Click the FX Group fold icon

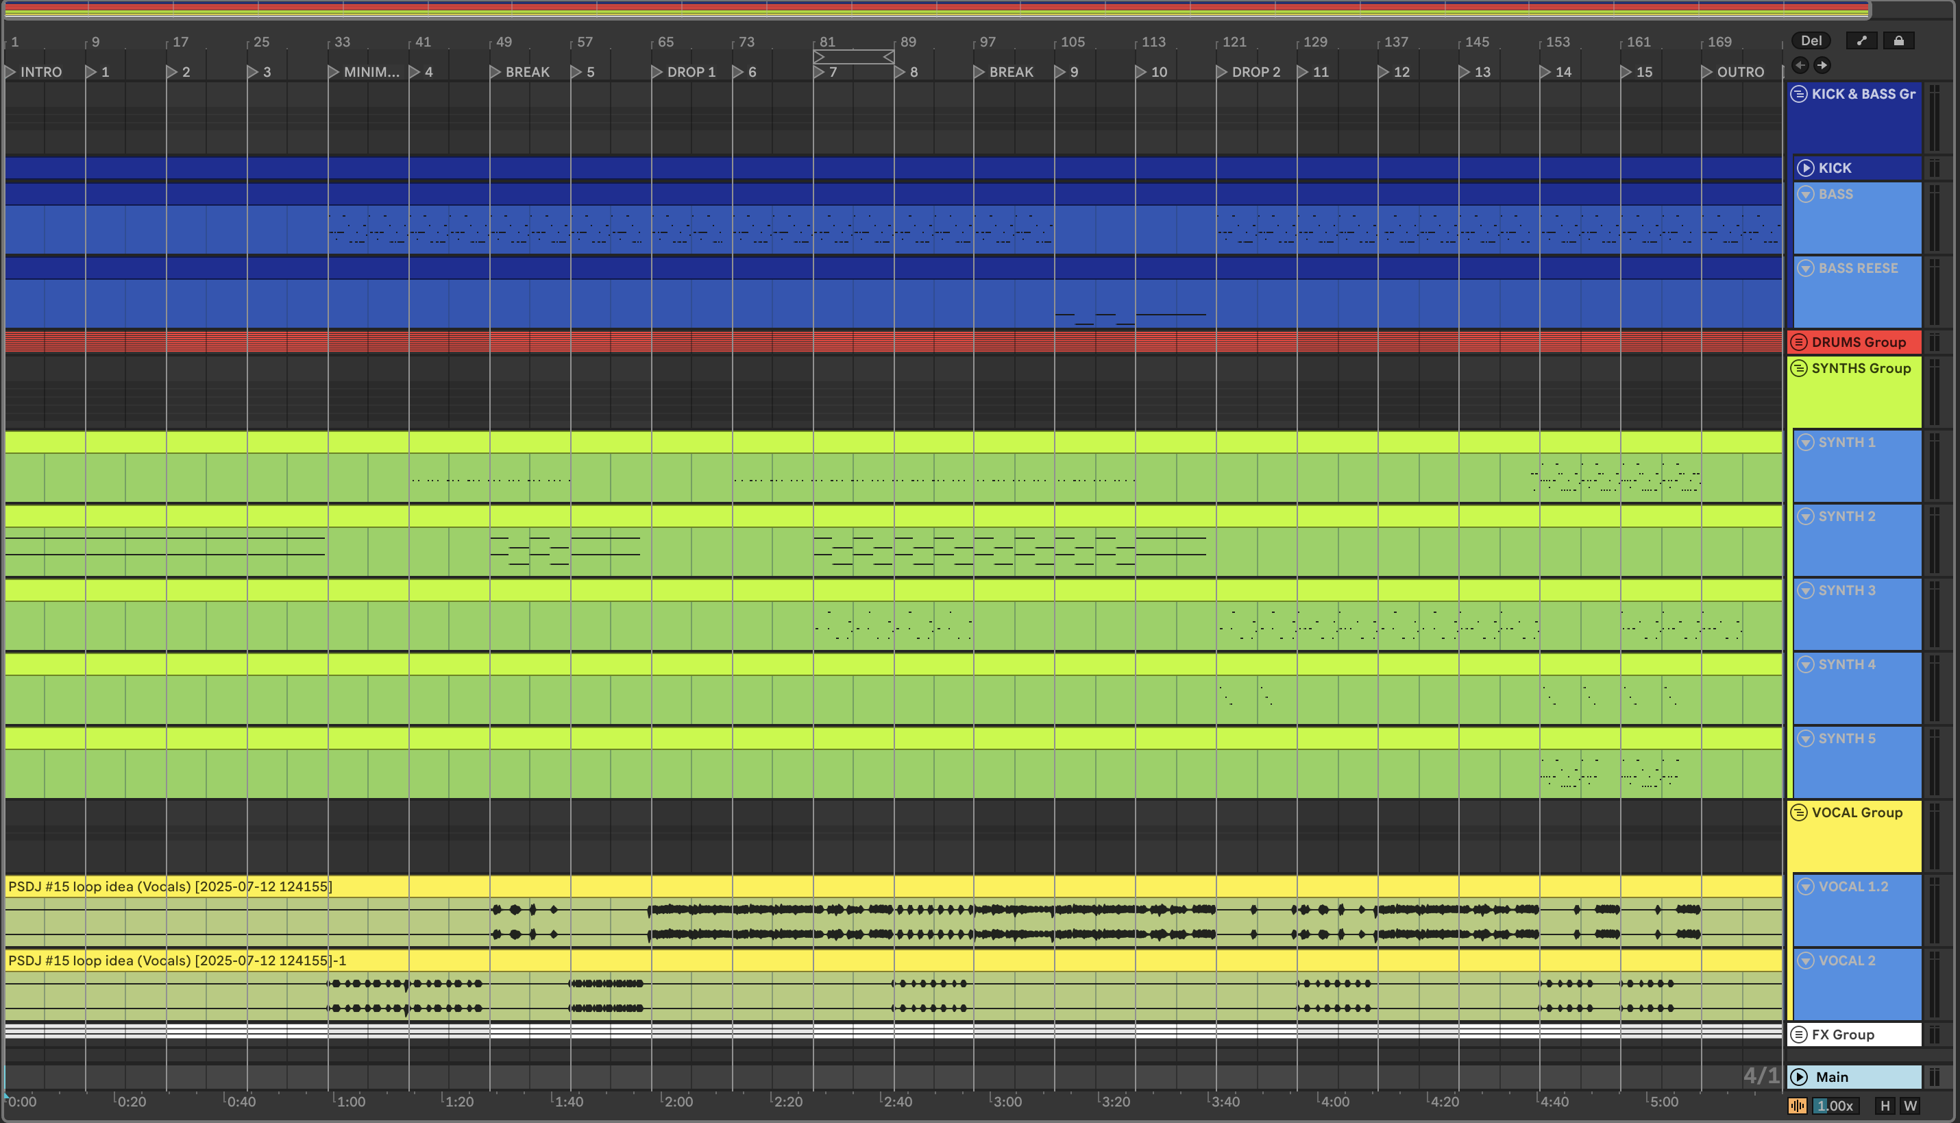(1798, 1035)
